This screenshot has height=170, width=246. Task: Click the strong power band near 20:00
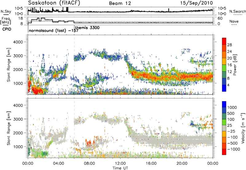(182, 77)
